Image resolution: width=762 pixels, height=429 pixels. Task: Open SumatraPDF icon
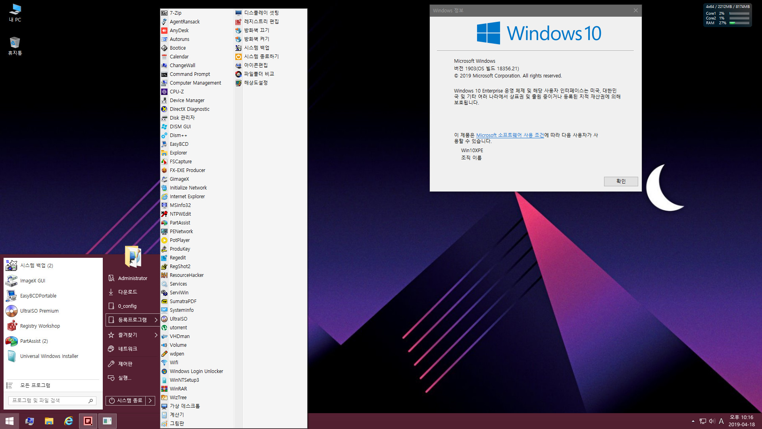point(164,301)
